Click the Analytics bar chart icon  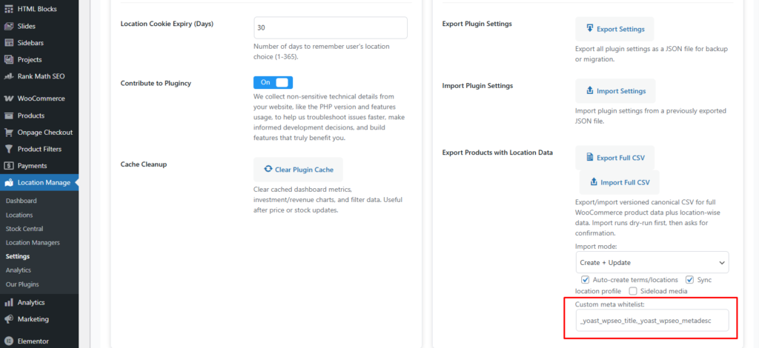[9, 302]
